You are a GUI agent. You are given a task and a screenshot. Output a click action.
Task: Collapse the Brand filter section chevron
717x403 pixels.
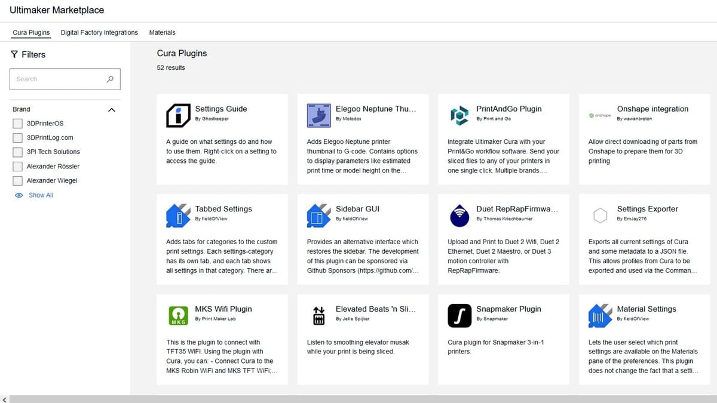(111, 110)
